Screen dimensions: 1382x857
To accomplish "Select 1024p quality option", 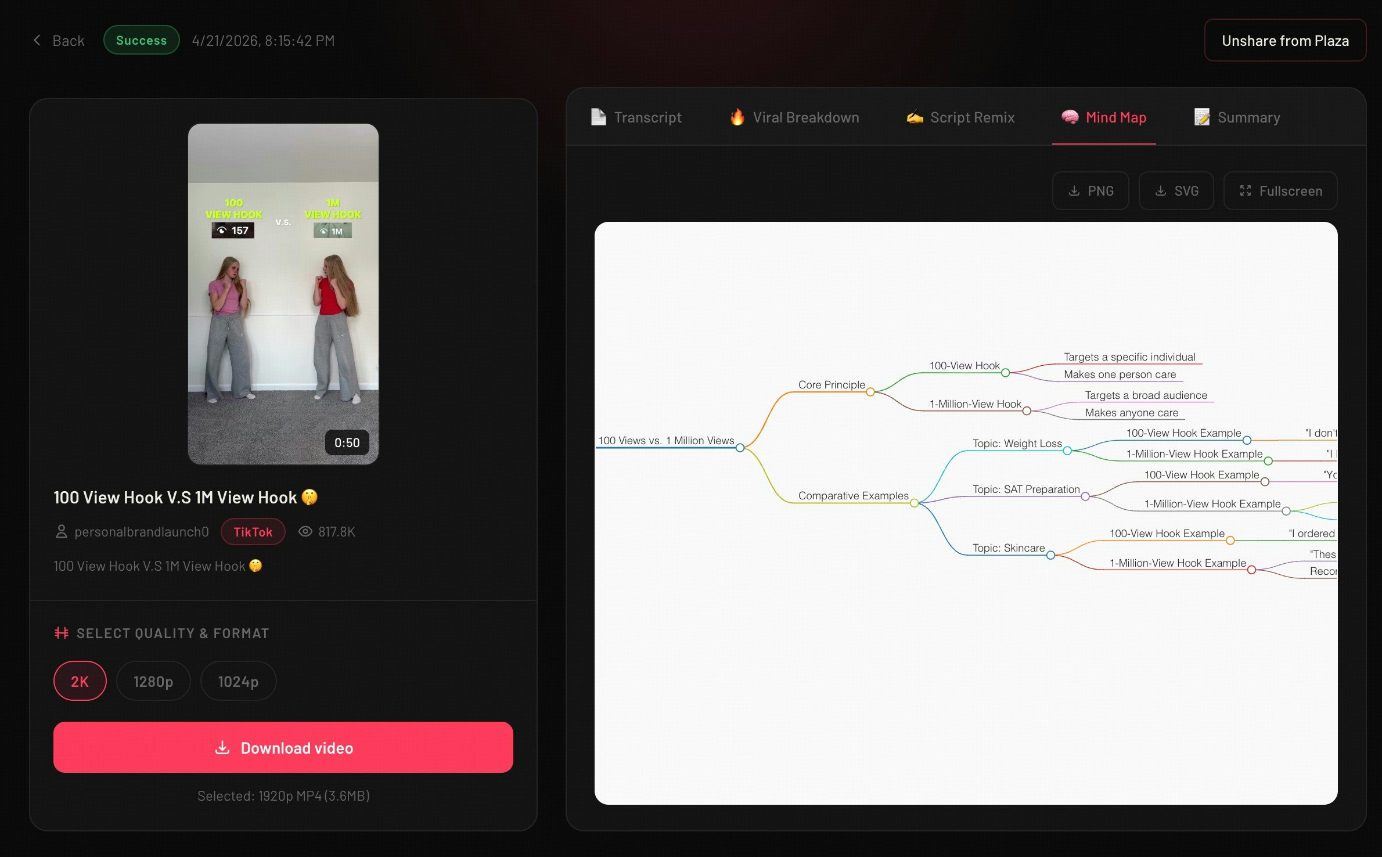I will pyautogui.click(x=238, y=681).
